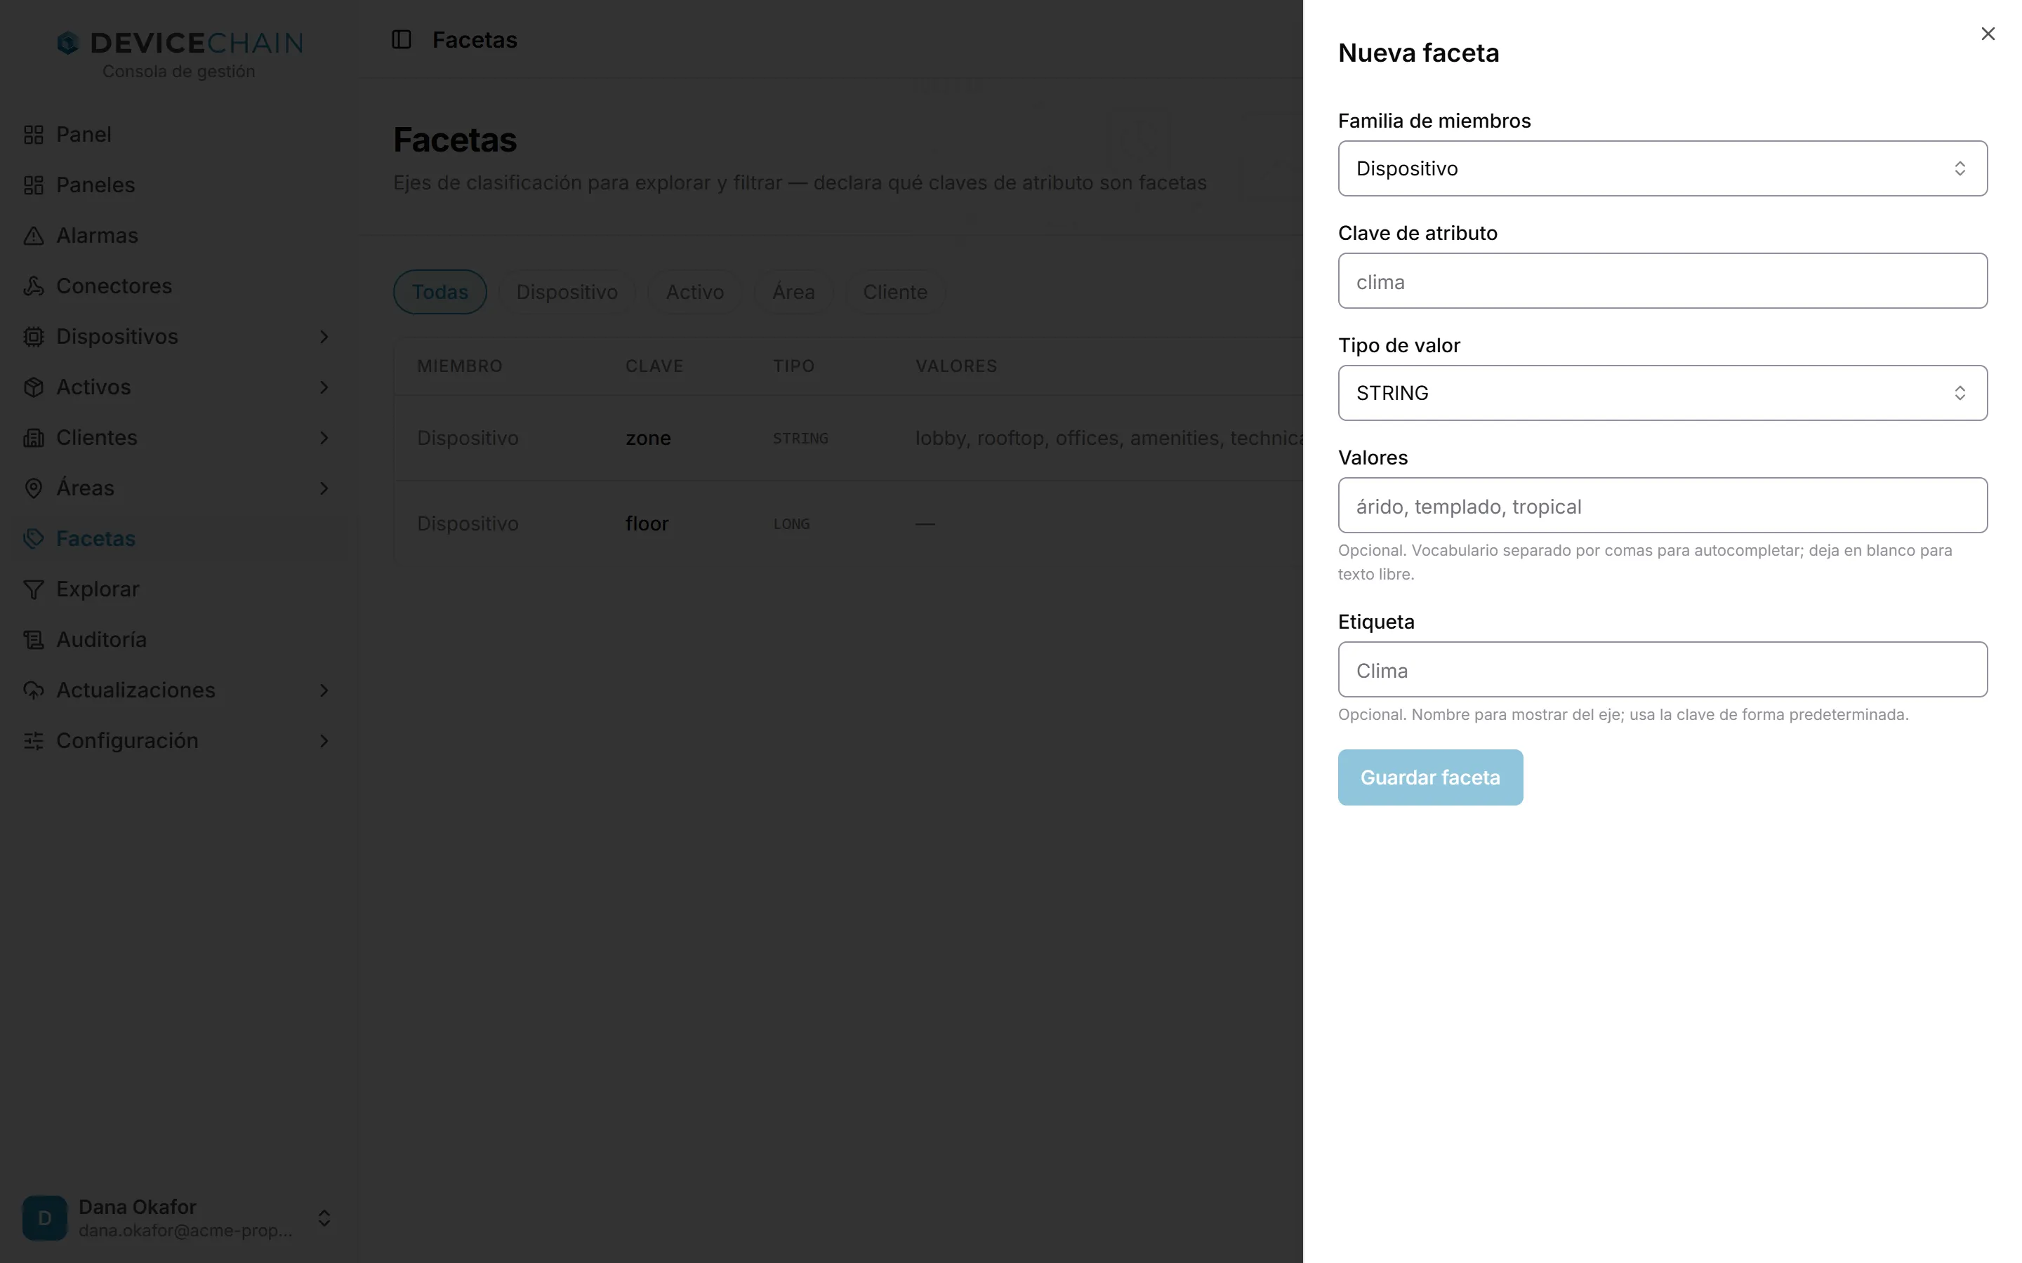The width and height of the screenshot is (2022, 1263).
Task: Click the Activos box icon
Action: (x=34, y=387)
